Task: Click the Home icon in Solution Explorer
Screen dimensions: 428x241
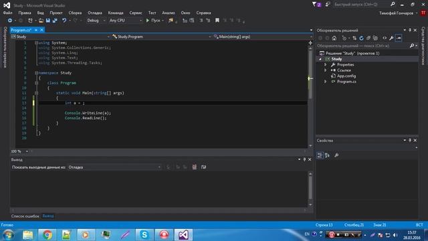Action: click(334, 38)
